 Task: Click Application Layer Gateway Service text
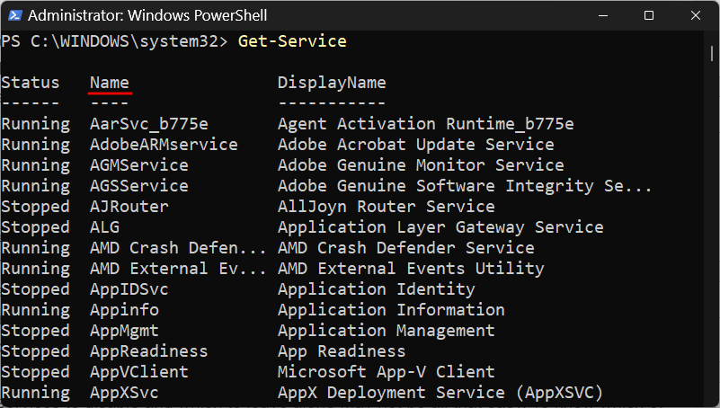440,227
